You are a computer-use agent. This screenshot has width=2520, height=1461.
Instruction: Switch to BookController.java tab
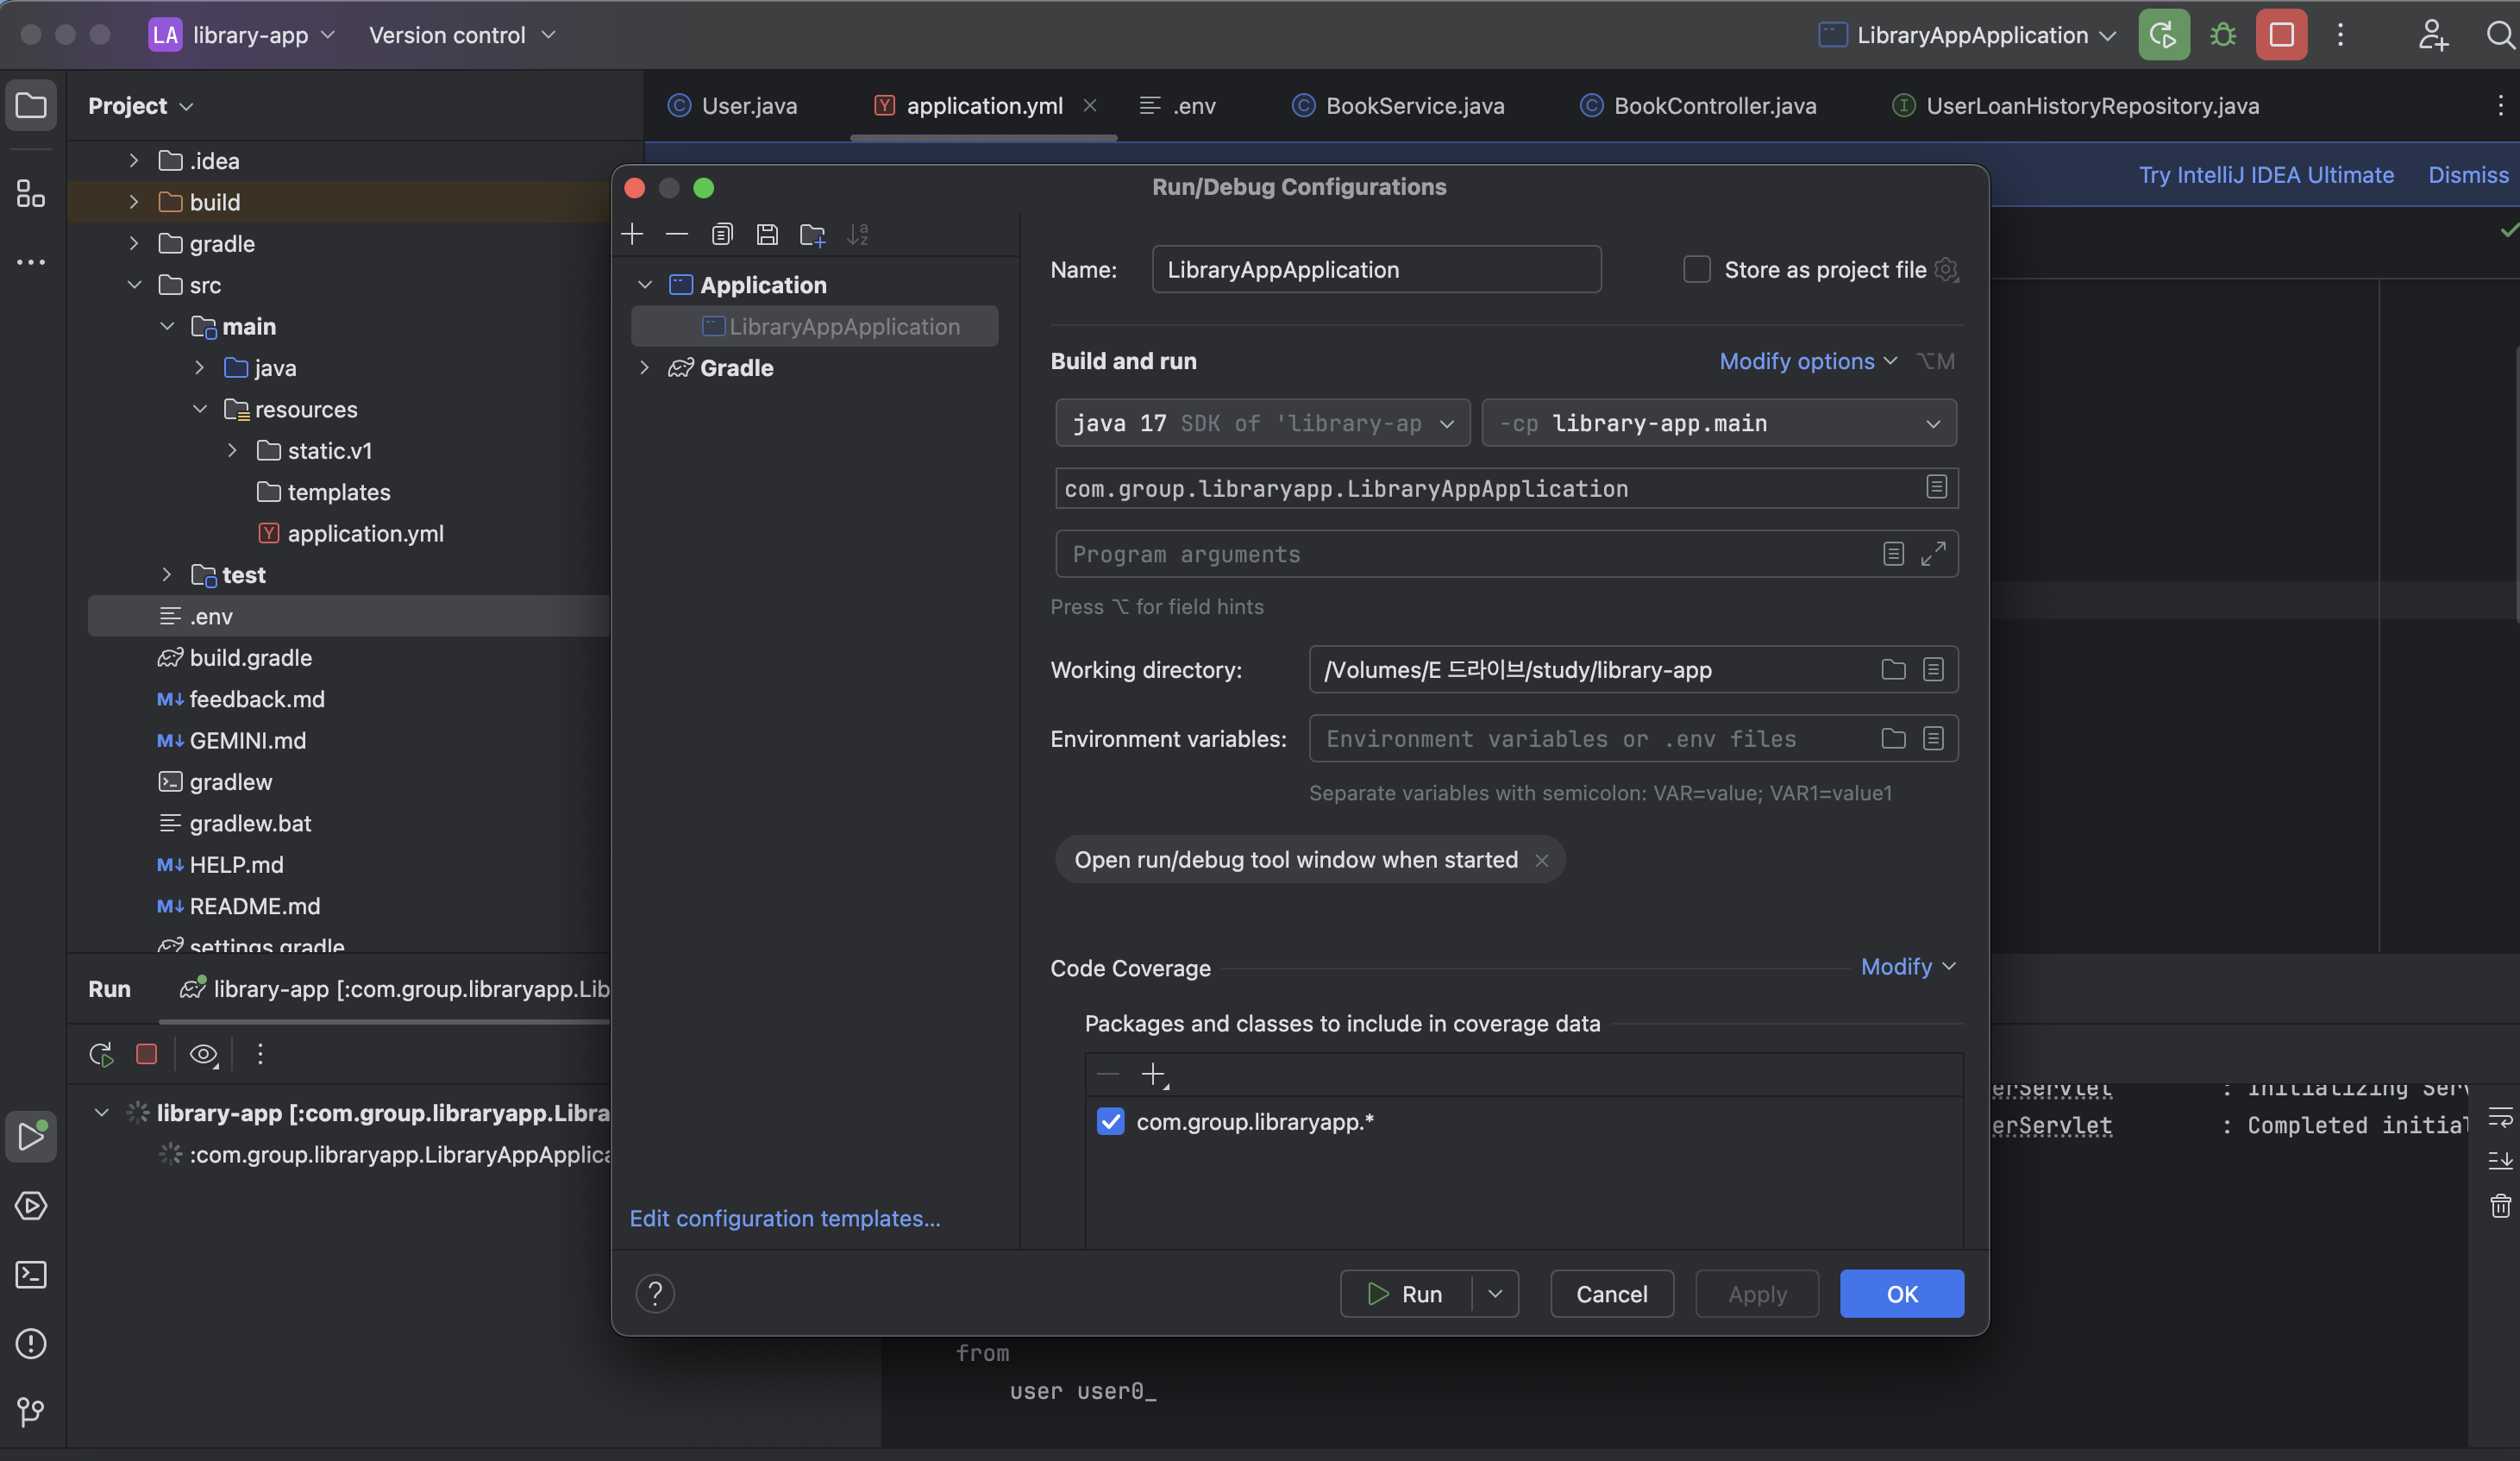(x=1698, y=105)
